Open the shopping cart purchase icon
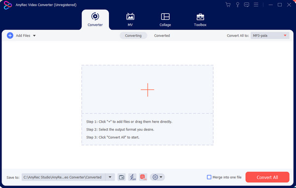The image size is (296, 188). coord(228,4)
